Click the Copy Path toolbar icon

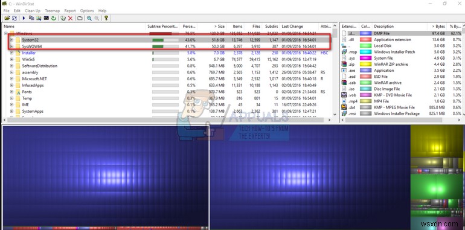pos(31,18)
